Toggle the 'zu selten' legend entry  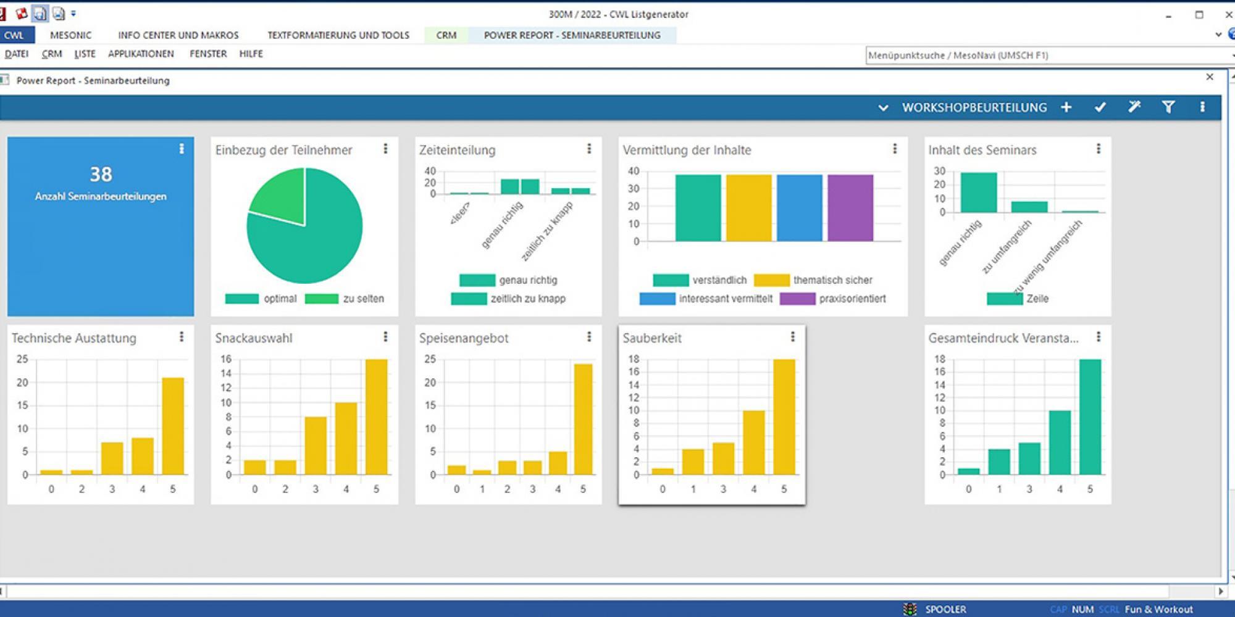point(345,299)
